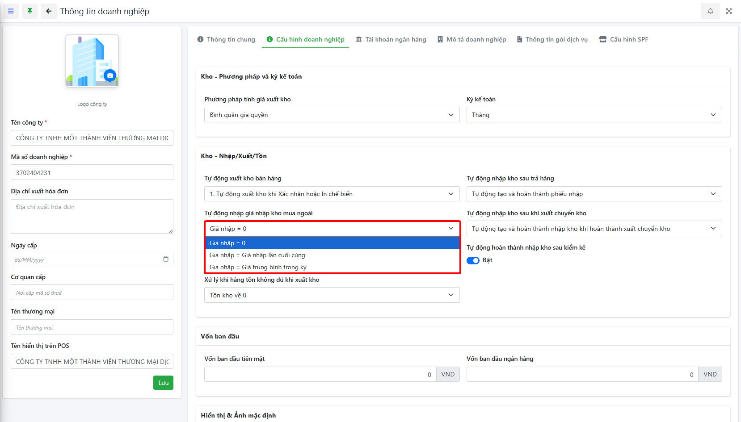741x422 pixels.
Task: Expand Xử lý khi hàng tồn không đủ dropdown
Action: coord(332,295)
